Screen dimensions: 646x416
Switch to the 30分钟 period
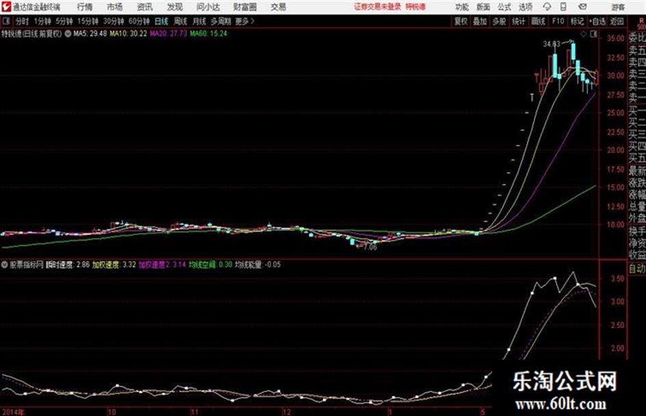coord(113,21)
